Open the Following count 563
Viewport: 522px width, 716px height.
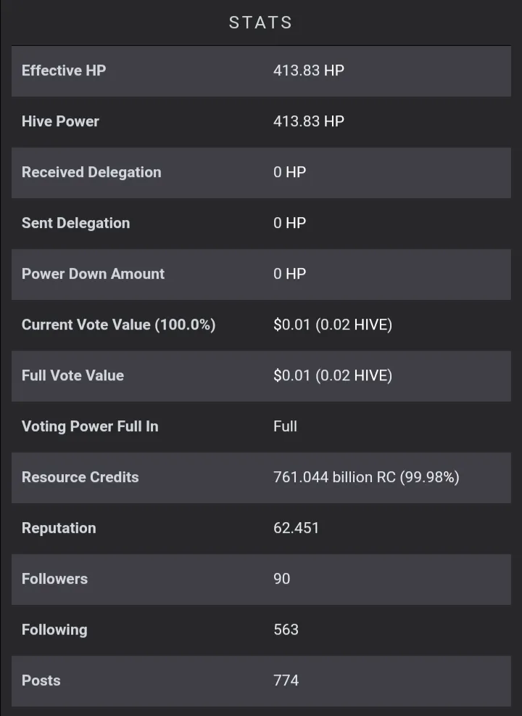click(286, 630)
